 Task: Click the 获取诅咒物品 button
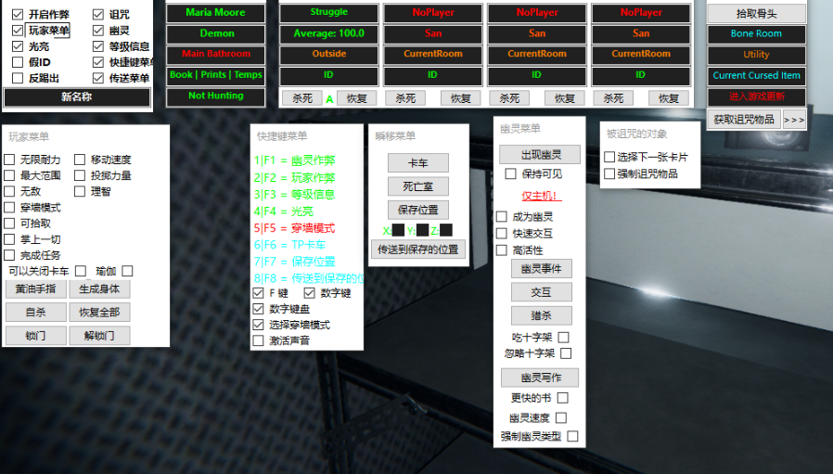[744, 120]
